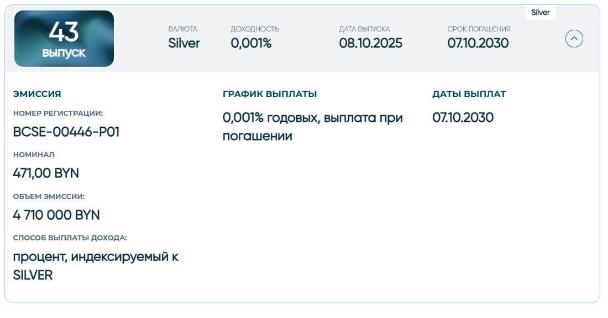Click the График выплаты heading
This screenshot has width=608, height=318.
(x=270, y=94)
